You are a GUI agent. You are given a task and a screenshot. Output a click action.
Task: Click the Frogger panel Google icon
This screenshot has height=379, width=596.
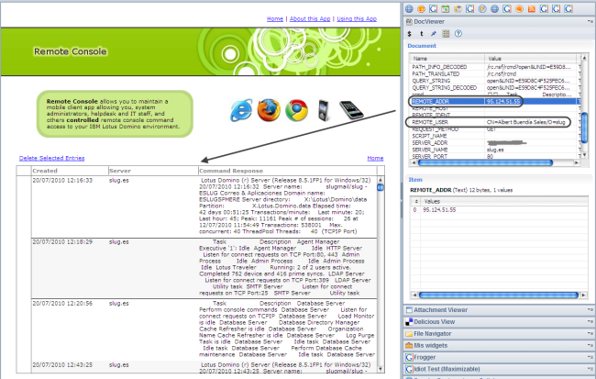409,357
